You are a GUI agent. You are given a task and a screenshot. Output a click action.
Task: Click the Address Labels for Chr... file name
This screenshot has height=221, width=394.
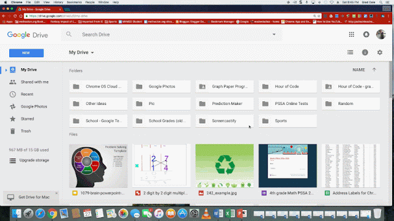[x=355, y=193]
